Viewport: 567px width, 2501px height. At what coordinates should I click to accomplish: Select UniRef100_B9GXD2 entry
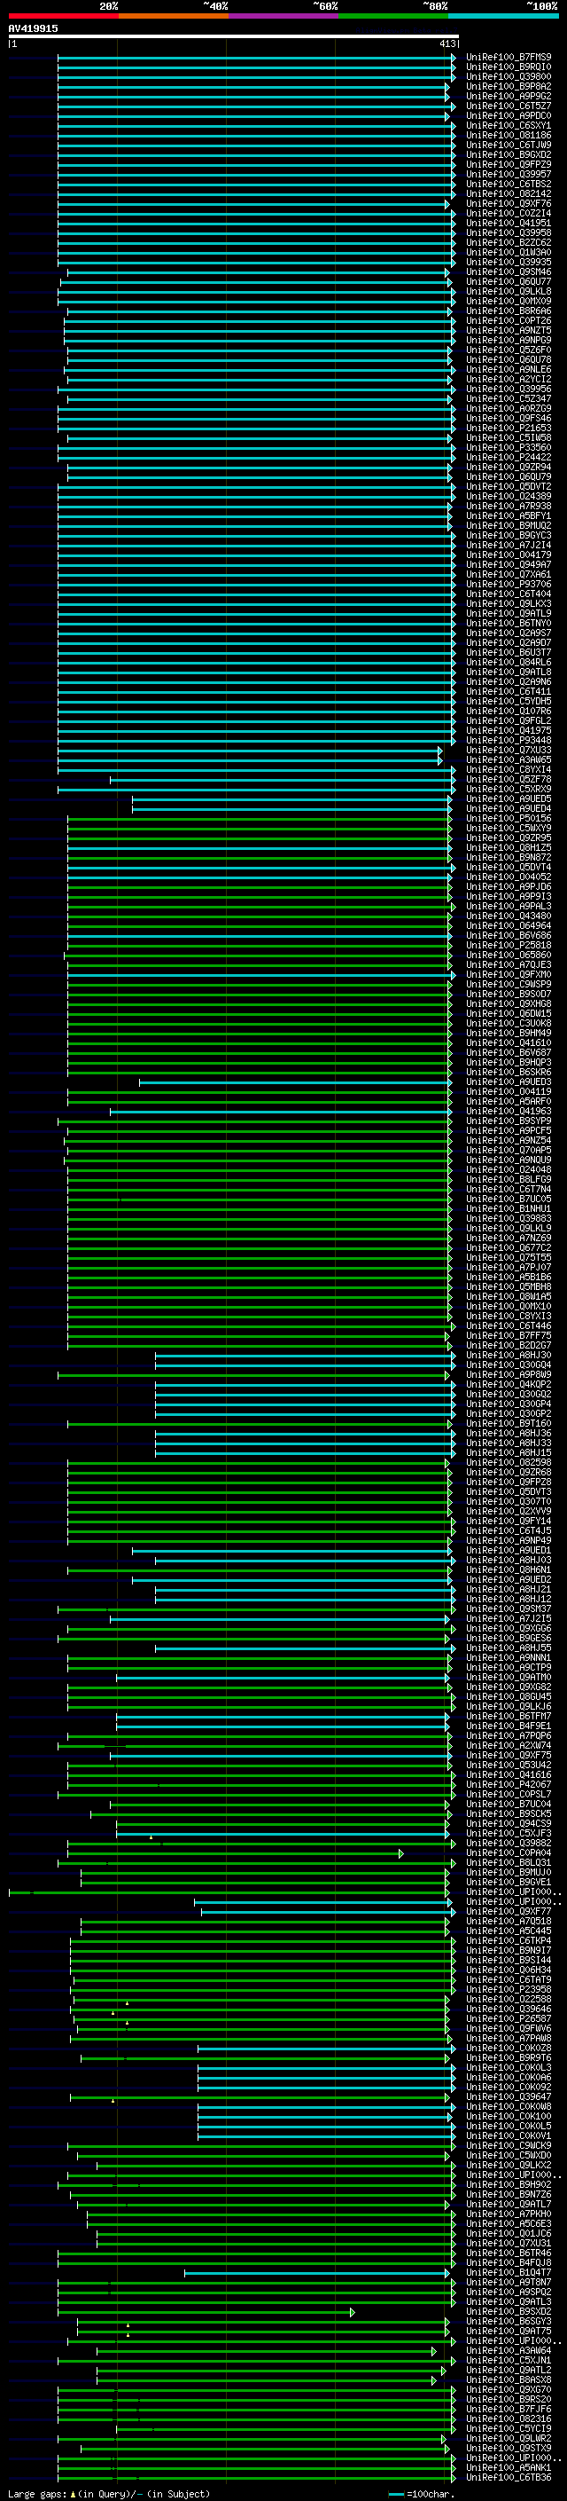point(509,154)
